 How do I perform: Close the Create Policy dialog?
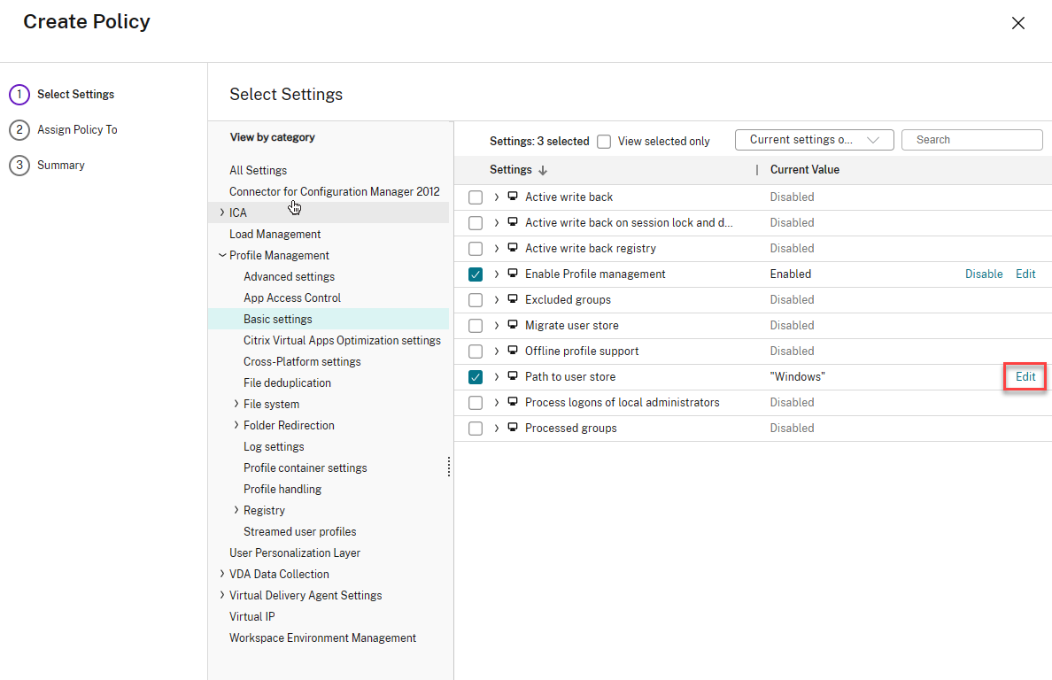click(x=1018, y=24)
